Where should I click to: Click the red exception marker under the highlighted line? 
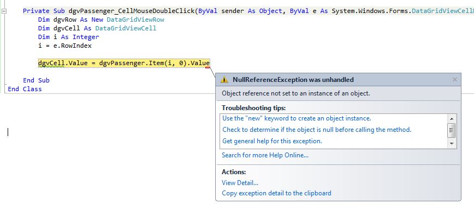click(x=208, y=68)
